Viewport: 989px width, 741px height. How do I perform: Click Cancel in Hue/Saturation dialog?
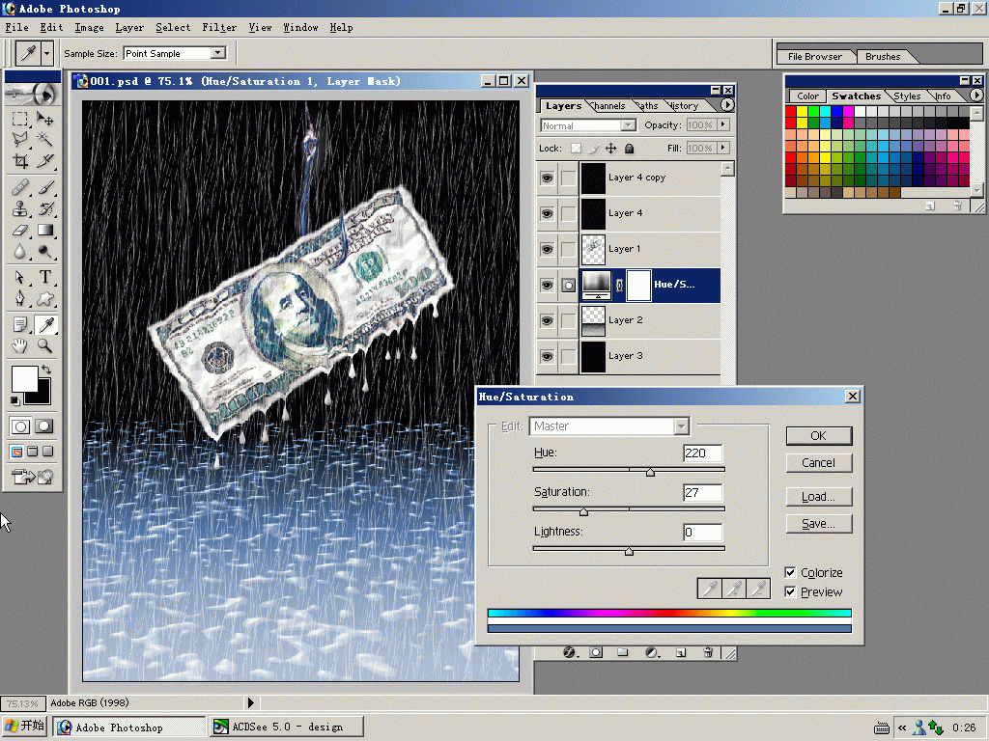pyautogui.click(x=819, y=462)
